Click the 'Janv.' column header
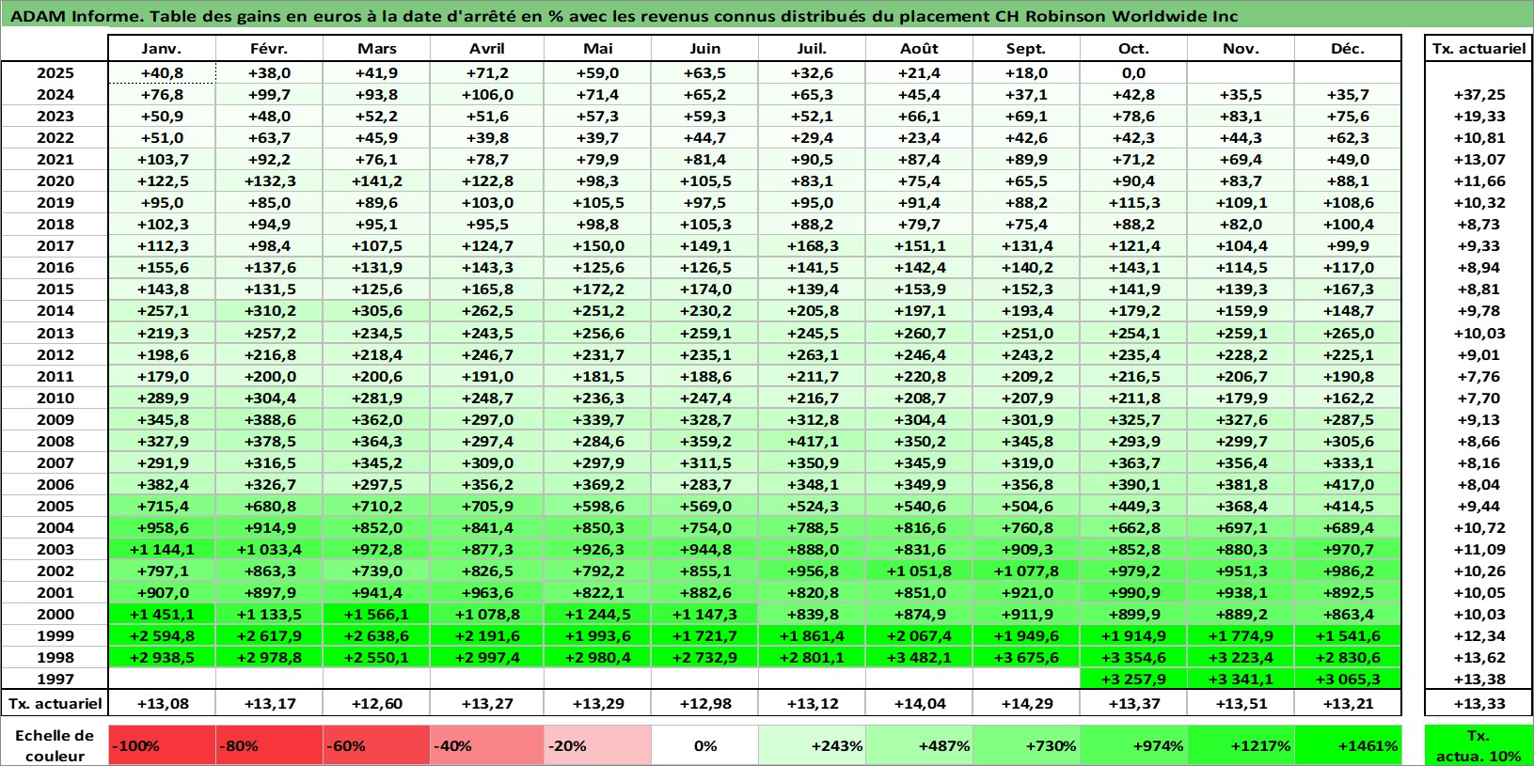 click(162, 49)
